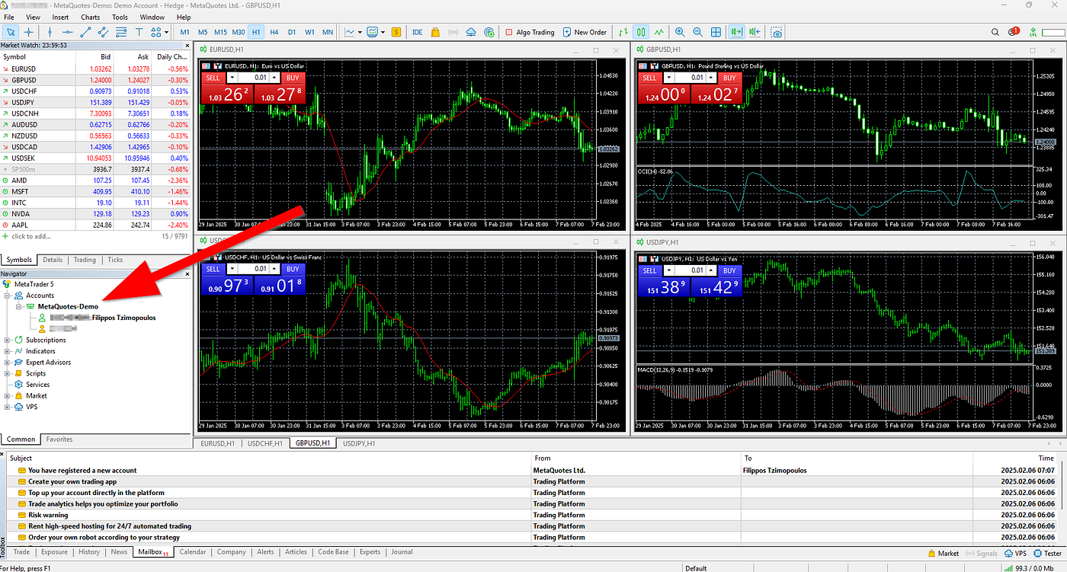
Task: Pick the horizontal line drawing tool
Action: pos(68,32)
